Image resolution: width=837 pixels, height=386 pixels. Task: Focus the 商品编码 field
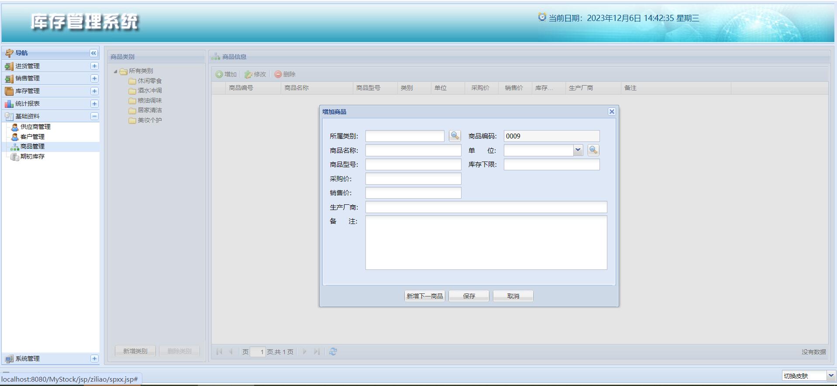click(551, 136)
